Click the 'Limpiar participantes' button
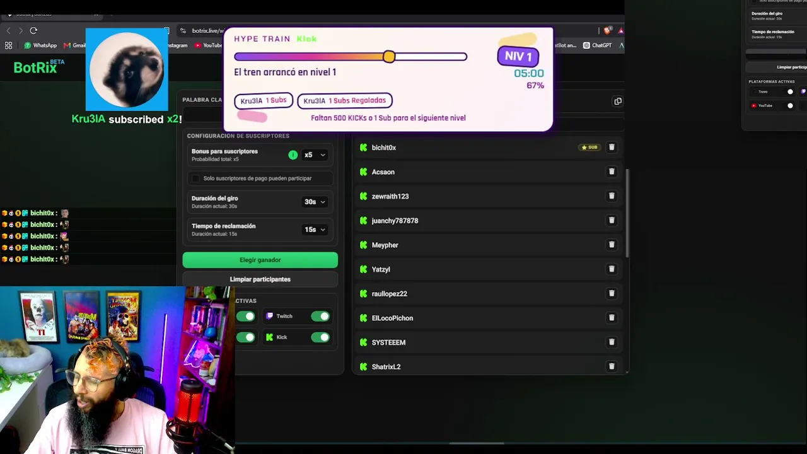This screenshot has height=454, width=807. (260, 279)
